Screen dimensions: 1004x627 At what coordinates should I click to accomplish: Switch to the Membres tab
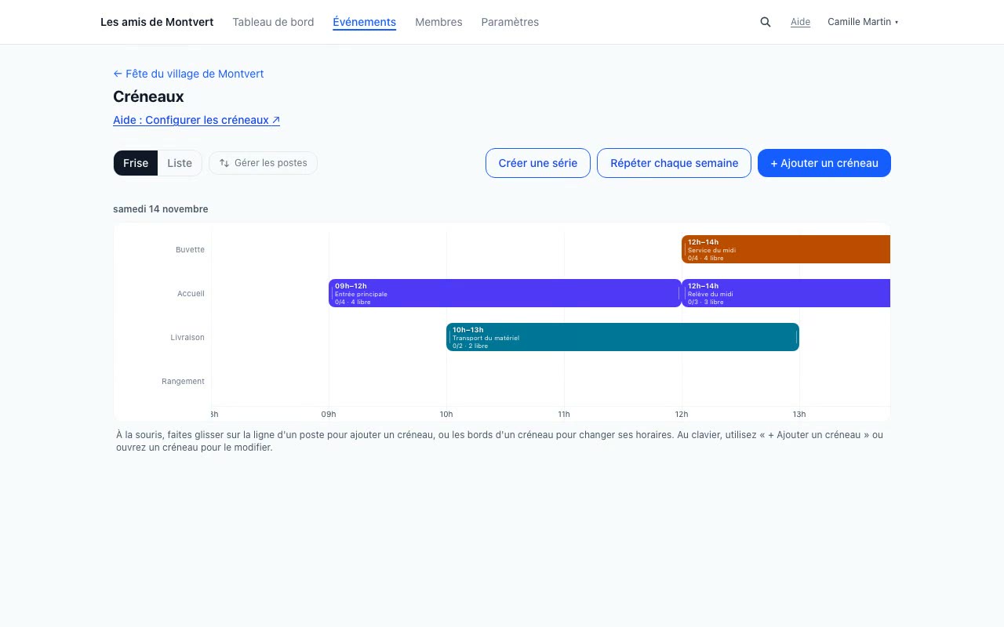click(x=438, y=22)
